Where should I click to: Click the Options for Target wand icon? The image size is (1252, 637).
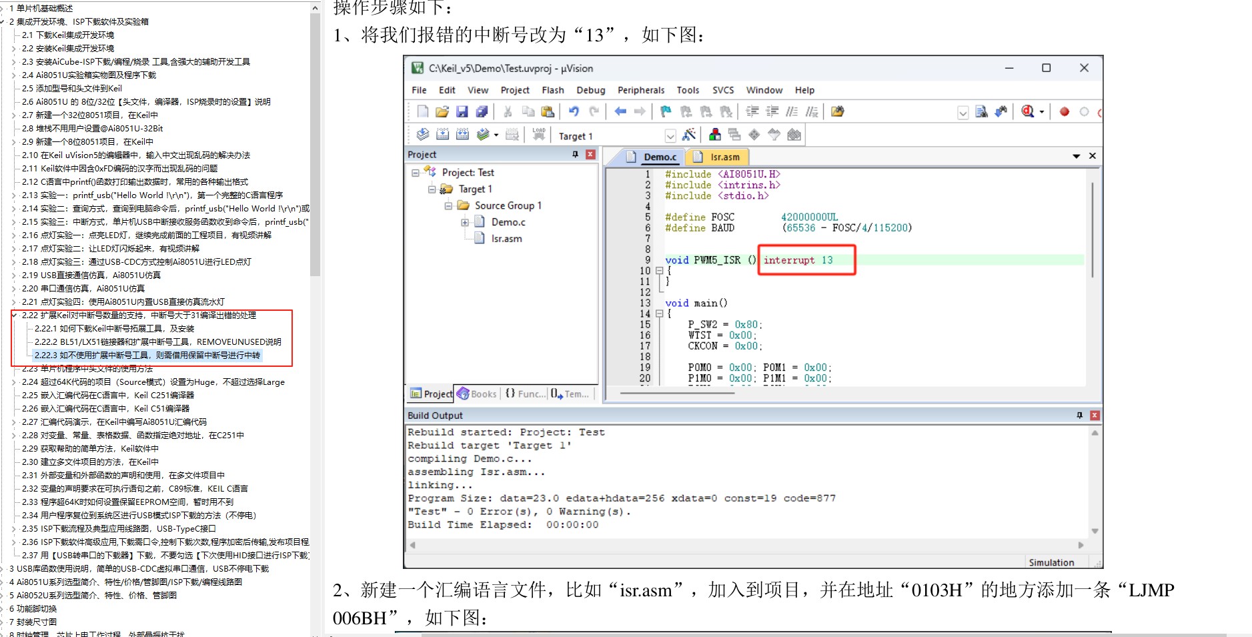pyautogui.click(x=689, y=135)
